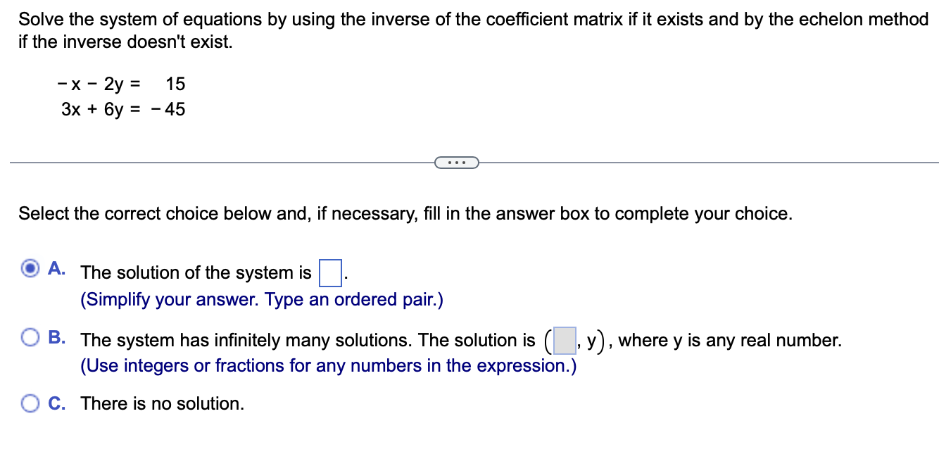
Task: Click the filled radio button next to A
Action: click(x=30, y=268)
